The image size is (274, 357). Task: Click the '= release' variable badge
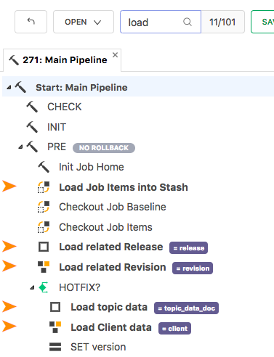[188, 248]
